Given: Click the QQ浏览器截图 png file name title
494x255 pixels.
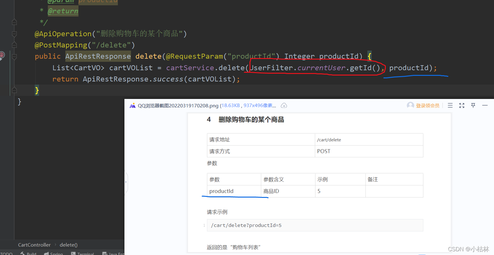Looking at the screenshot, I should click(x=178, y=105).
